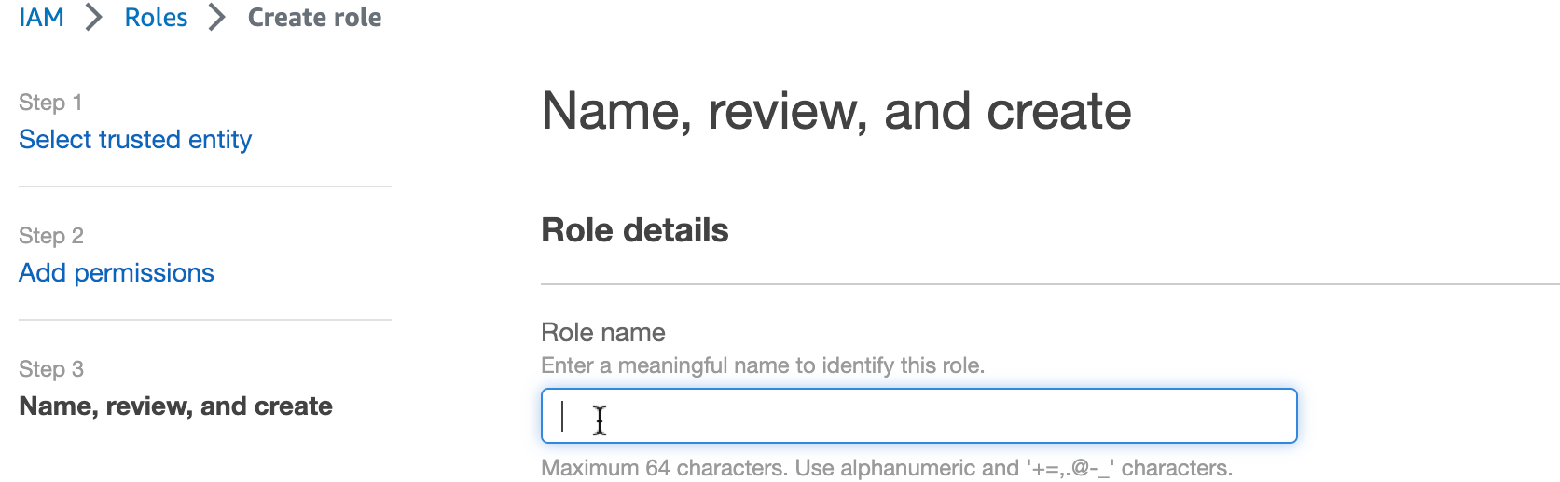This screenshot has width=1560, height=482.
Task: Click the divider between Step 1 and Step 2
Action: tap(205, 186)
